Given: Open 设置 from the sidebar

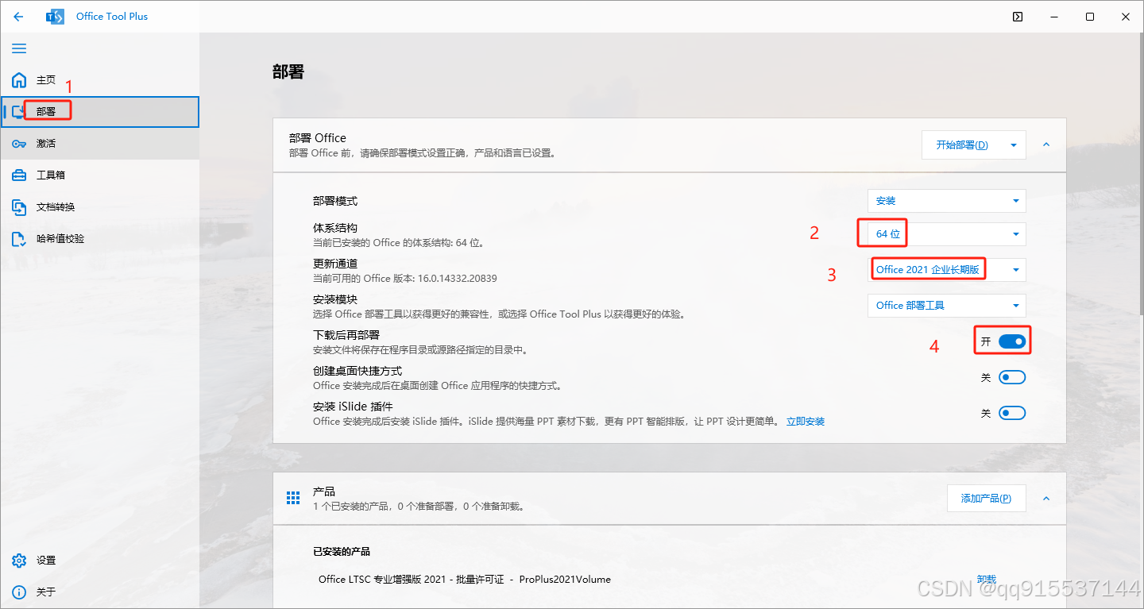Looking at the screenshot, I should [x=99, y=561].
